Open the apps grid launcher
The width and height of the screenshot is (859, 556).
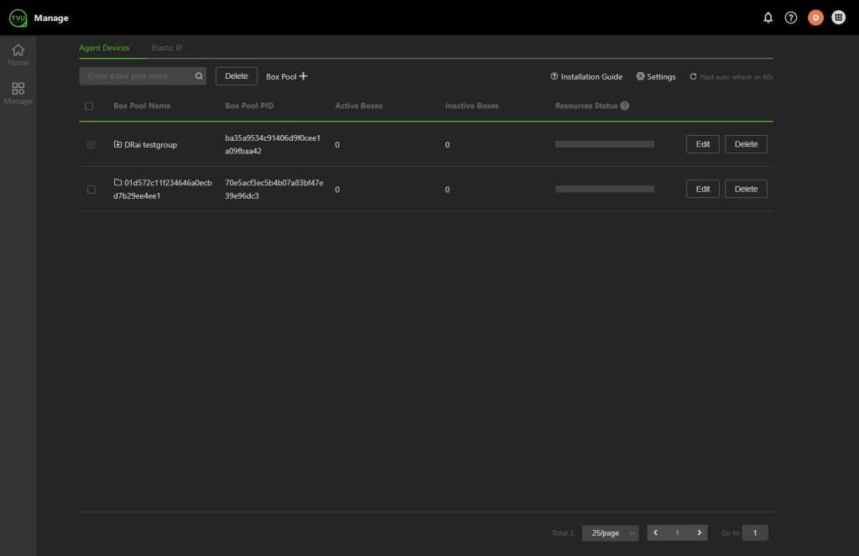point(838,18)
